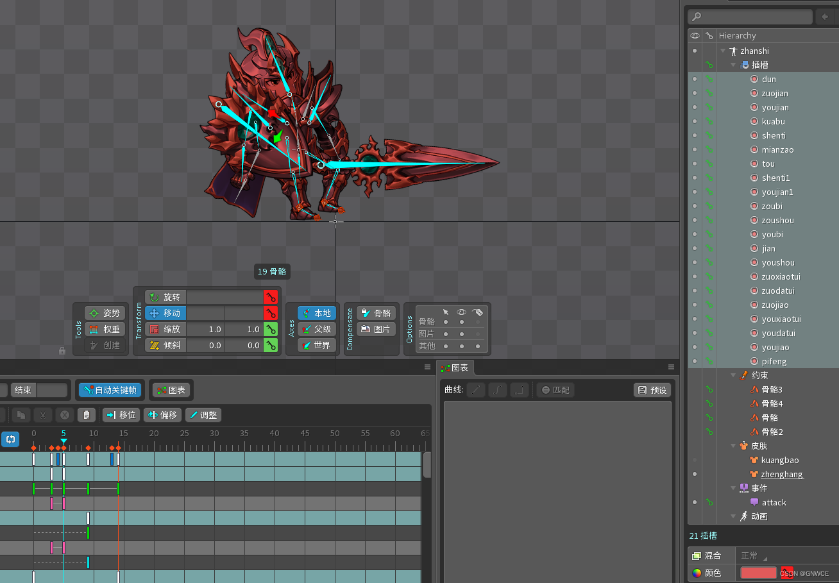
Task: Click the red key icon for 移动 row
Action: 271,313
